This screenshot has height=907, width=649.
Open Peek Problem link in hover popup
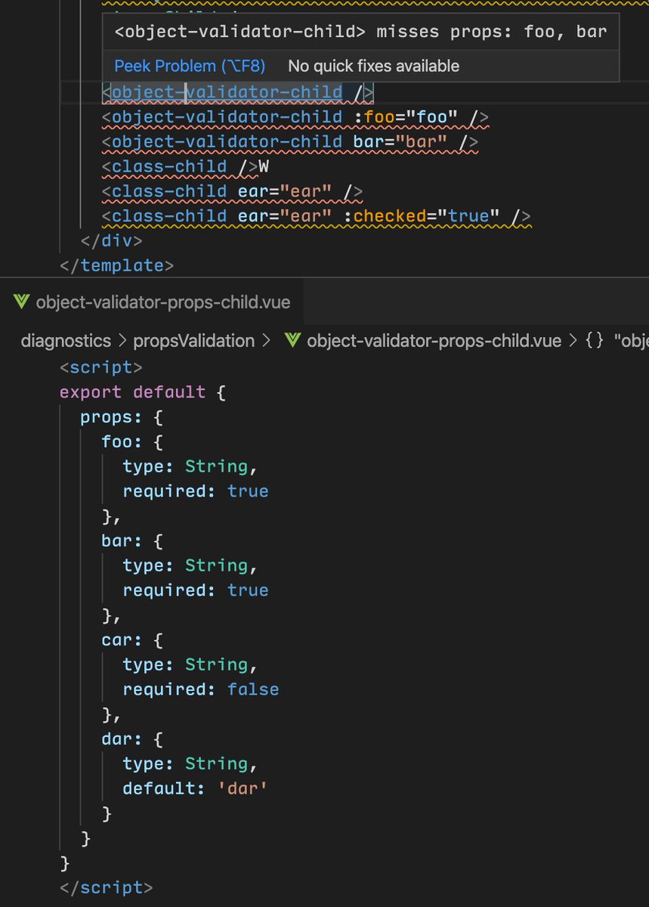point(190,67)
